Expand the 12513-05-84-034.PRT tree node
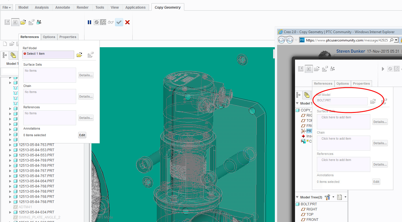 click(x=10, y=212)
